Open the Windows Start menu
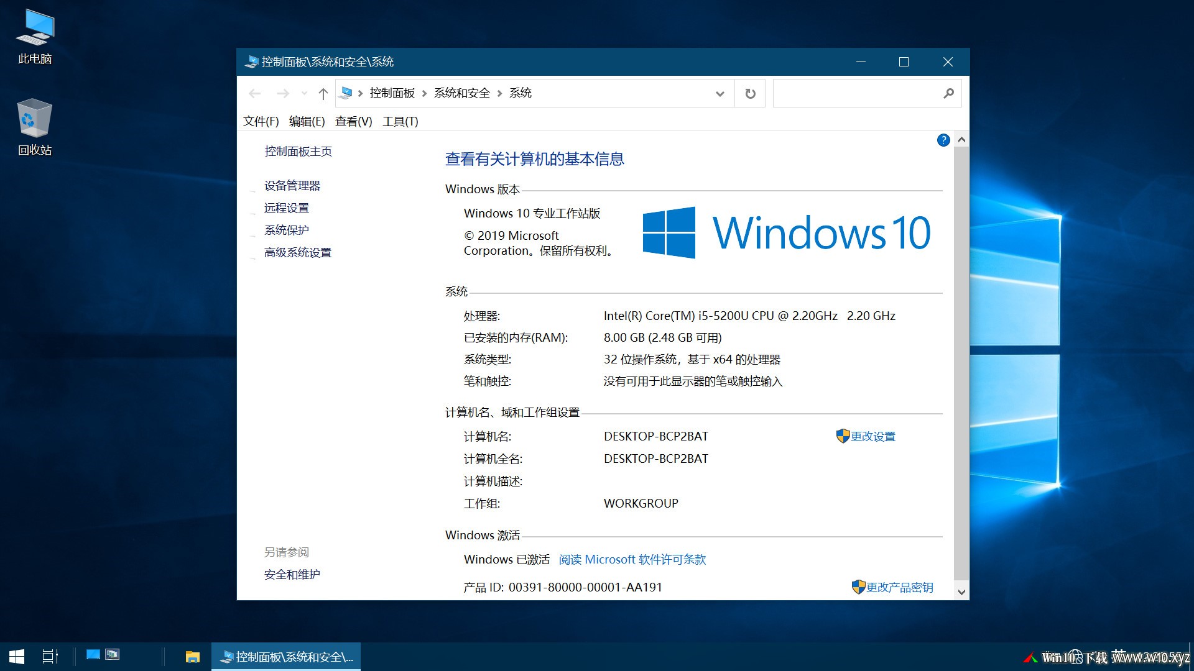 tap(17, 656)
